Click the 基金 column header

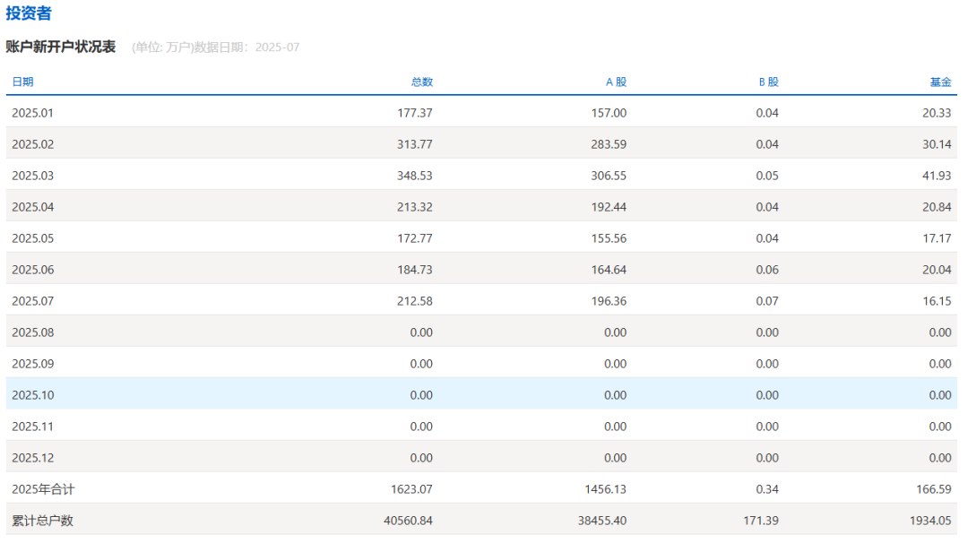click(940, 82)
